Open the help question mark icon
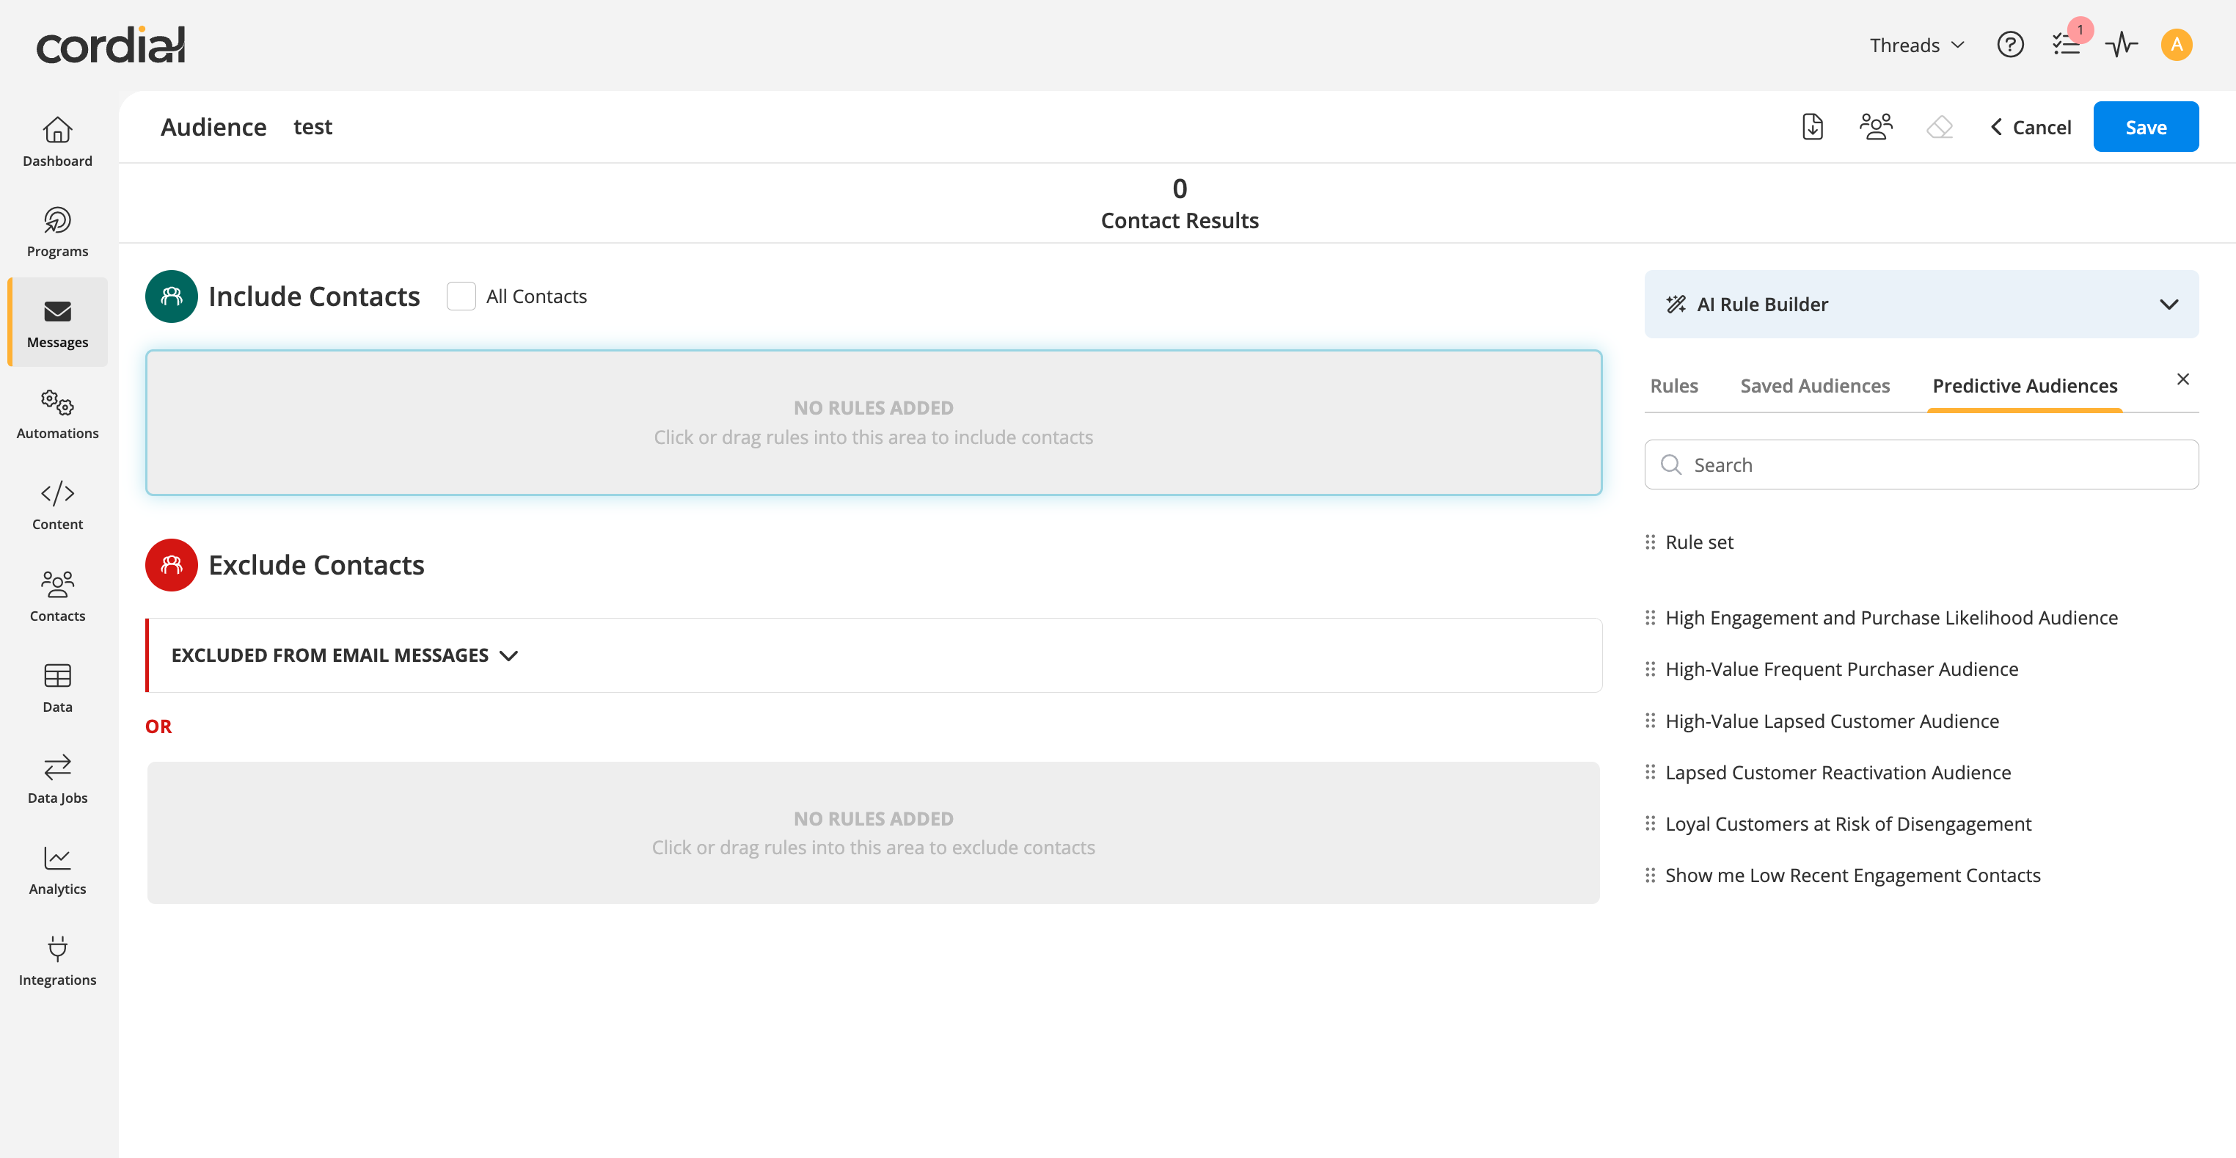The width and height of the screenshot is (2236, 1158). pyautogui.click(x=2010, y=44)
